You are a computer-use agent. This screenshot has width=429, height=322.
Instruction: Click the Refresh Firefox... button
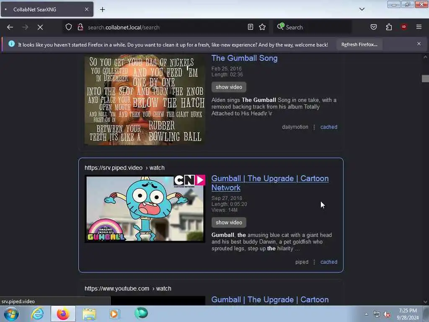[359, 44]
